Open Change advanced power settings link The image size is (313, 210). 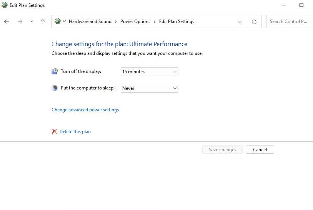coord(85,110)
